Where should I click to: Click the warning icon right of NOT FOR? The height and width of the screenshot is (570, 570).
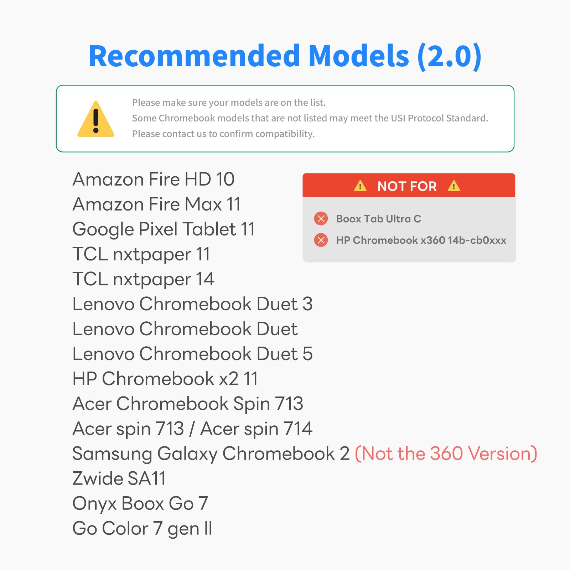coord(454,186)
